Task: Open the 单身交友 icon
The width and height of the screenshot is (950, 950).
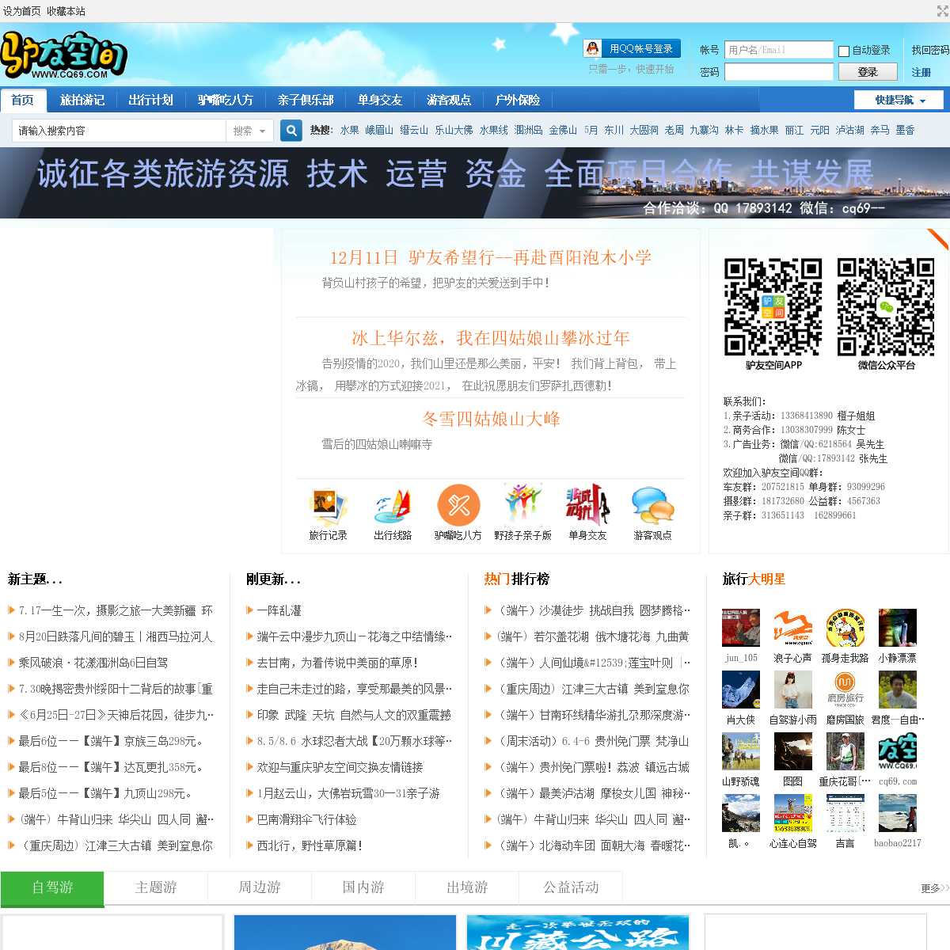Action: (x=587, y=505)
